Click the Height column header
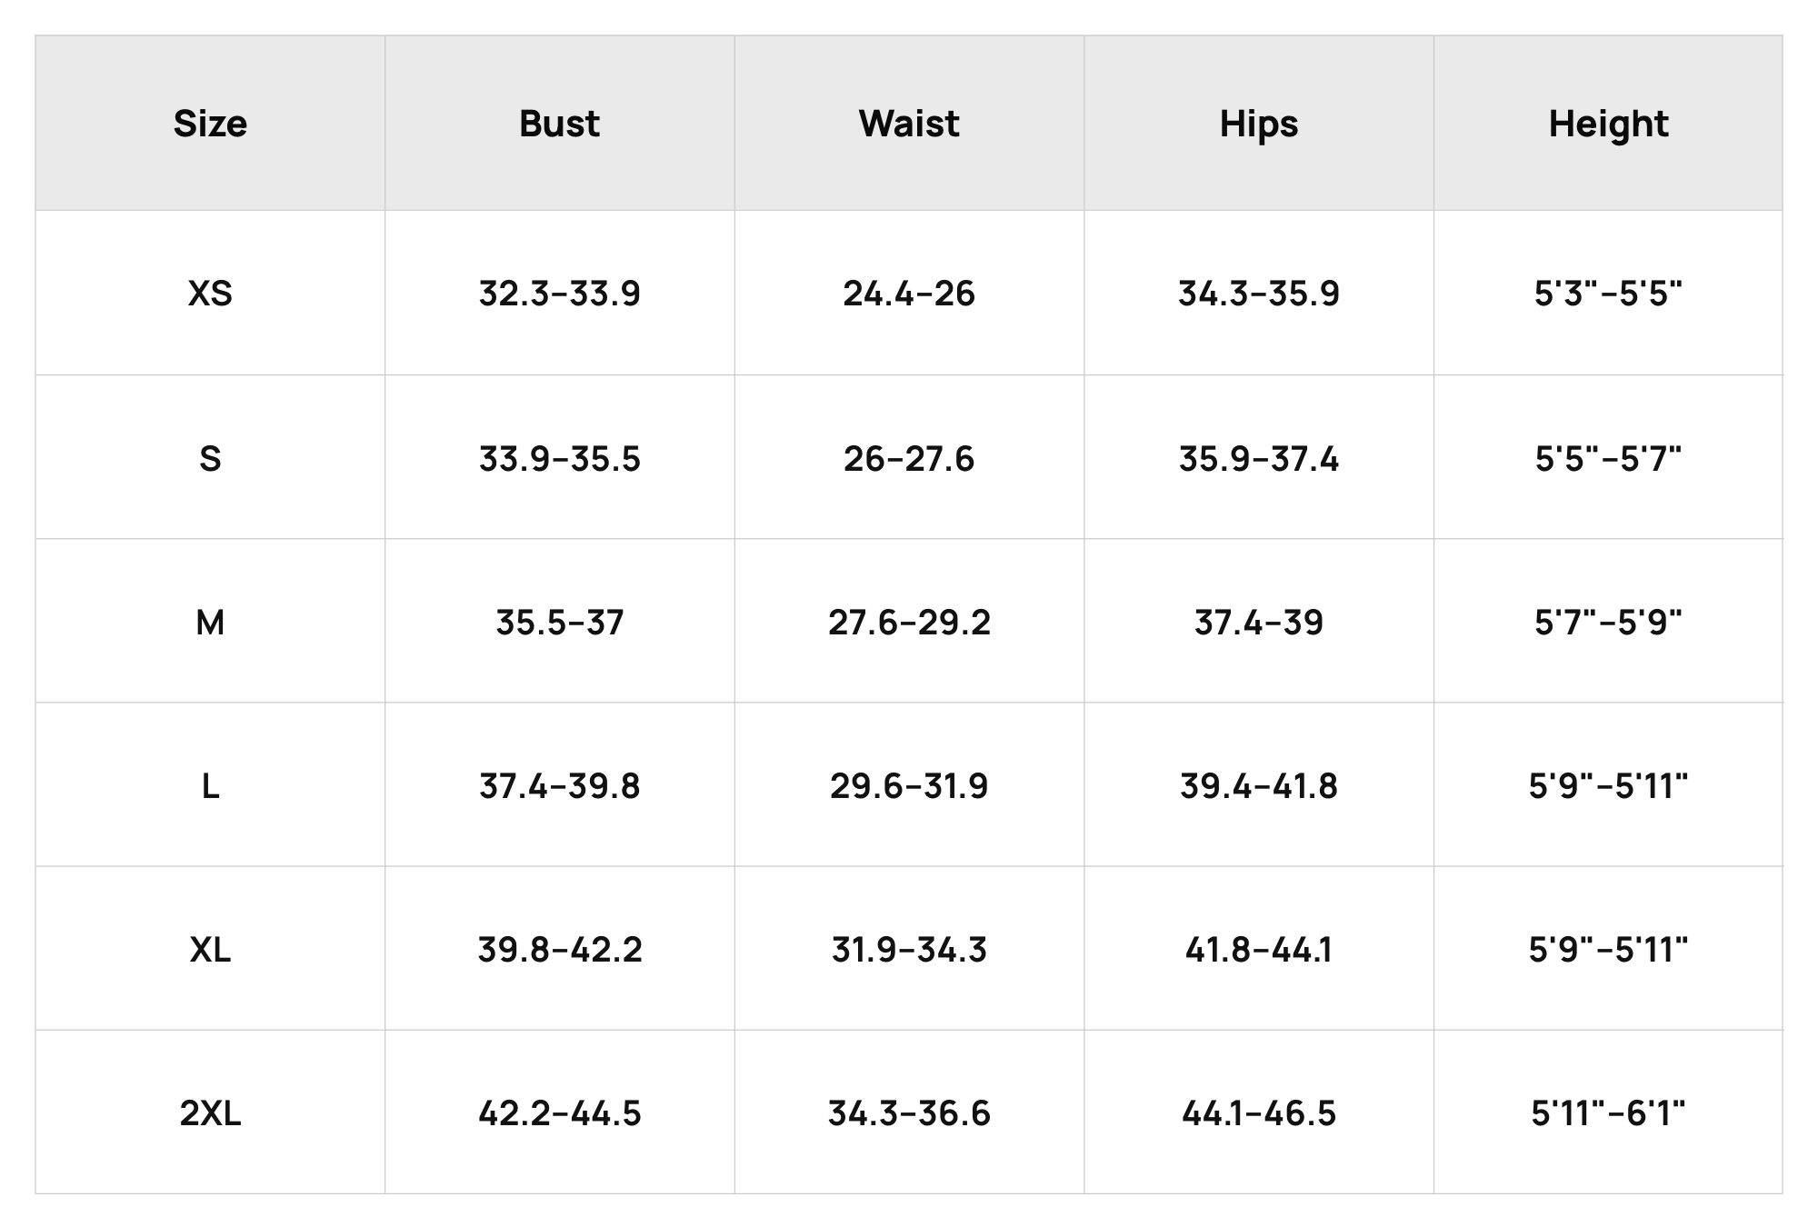 coord(1608,124)
